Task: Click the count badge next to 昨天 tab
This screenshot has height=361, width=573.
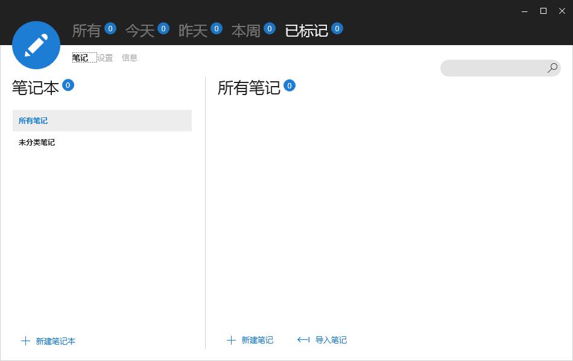Action: [217, 28]
